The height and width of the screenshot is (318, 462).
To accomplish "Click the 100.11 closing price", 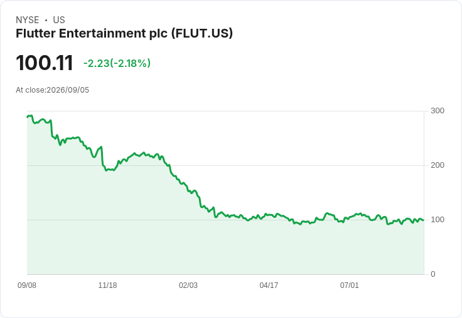I will (x=44, y=63).
